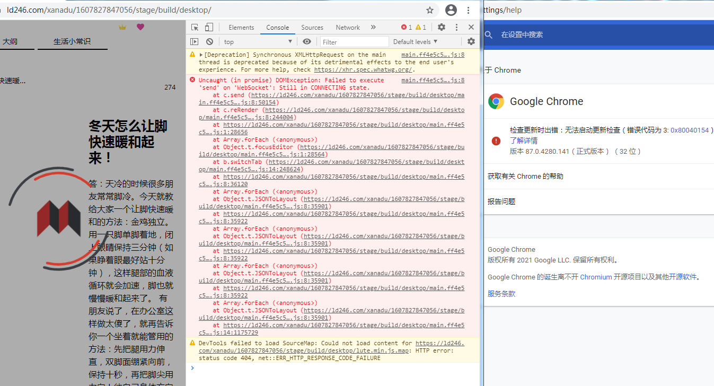The image size is (714, 386).
Task: Open console settings gear on the filter bar
Action: (471, 41)
